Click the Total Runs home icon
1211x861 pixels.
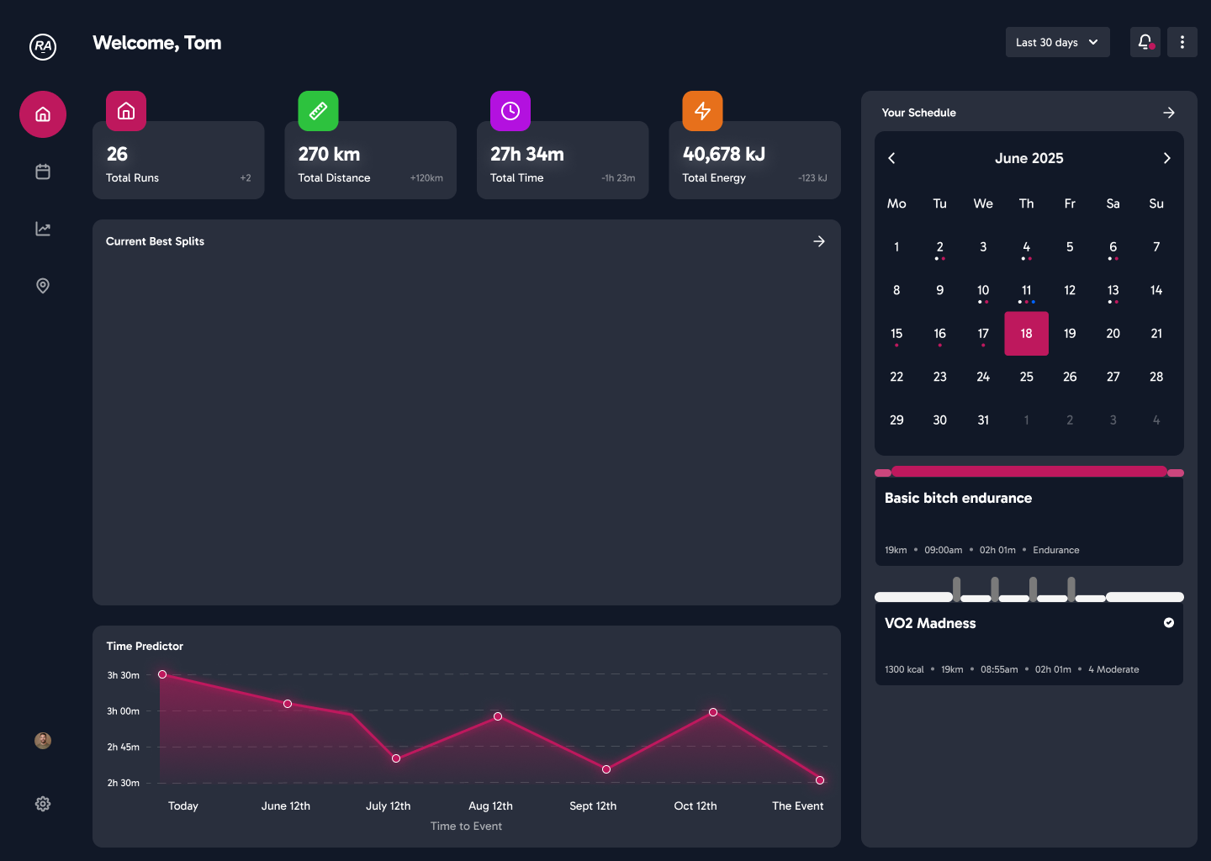126,111
